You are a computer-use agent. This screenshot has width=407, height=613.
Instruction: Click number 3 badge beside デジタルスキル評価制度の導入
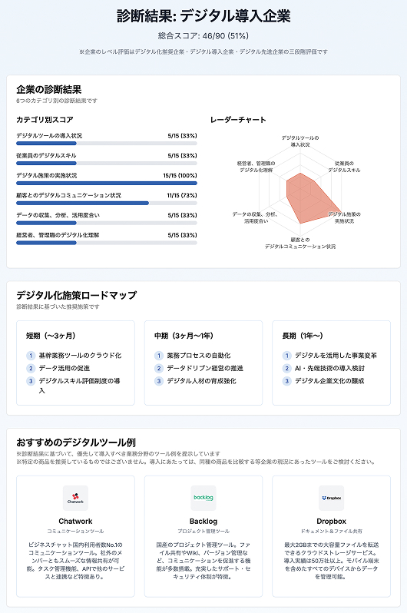(x=31, y=381)
